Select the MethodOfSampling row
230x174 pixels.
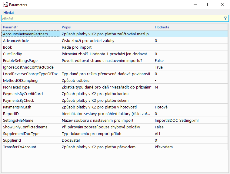[x=20, y=80]
